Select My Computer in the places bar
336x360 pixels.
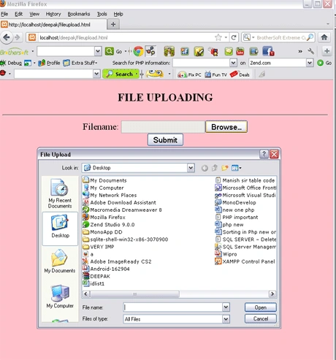(x=60, y=296)
